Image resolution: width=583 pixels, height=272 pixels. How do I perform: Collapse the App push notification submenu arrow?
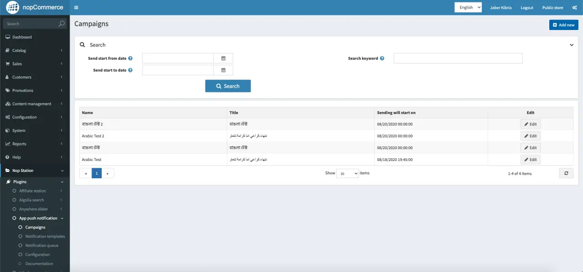[62, 218]
